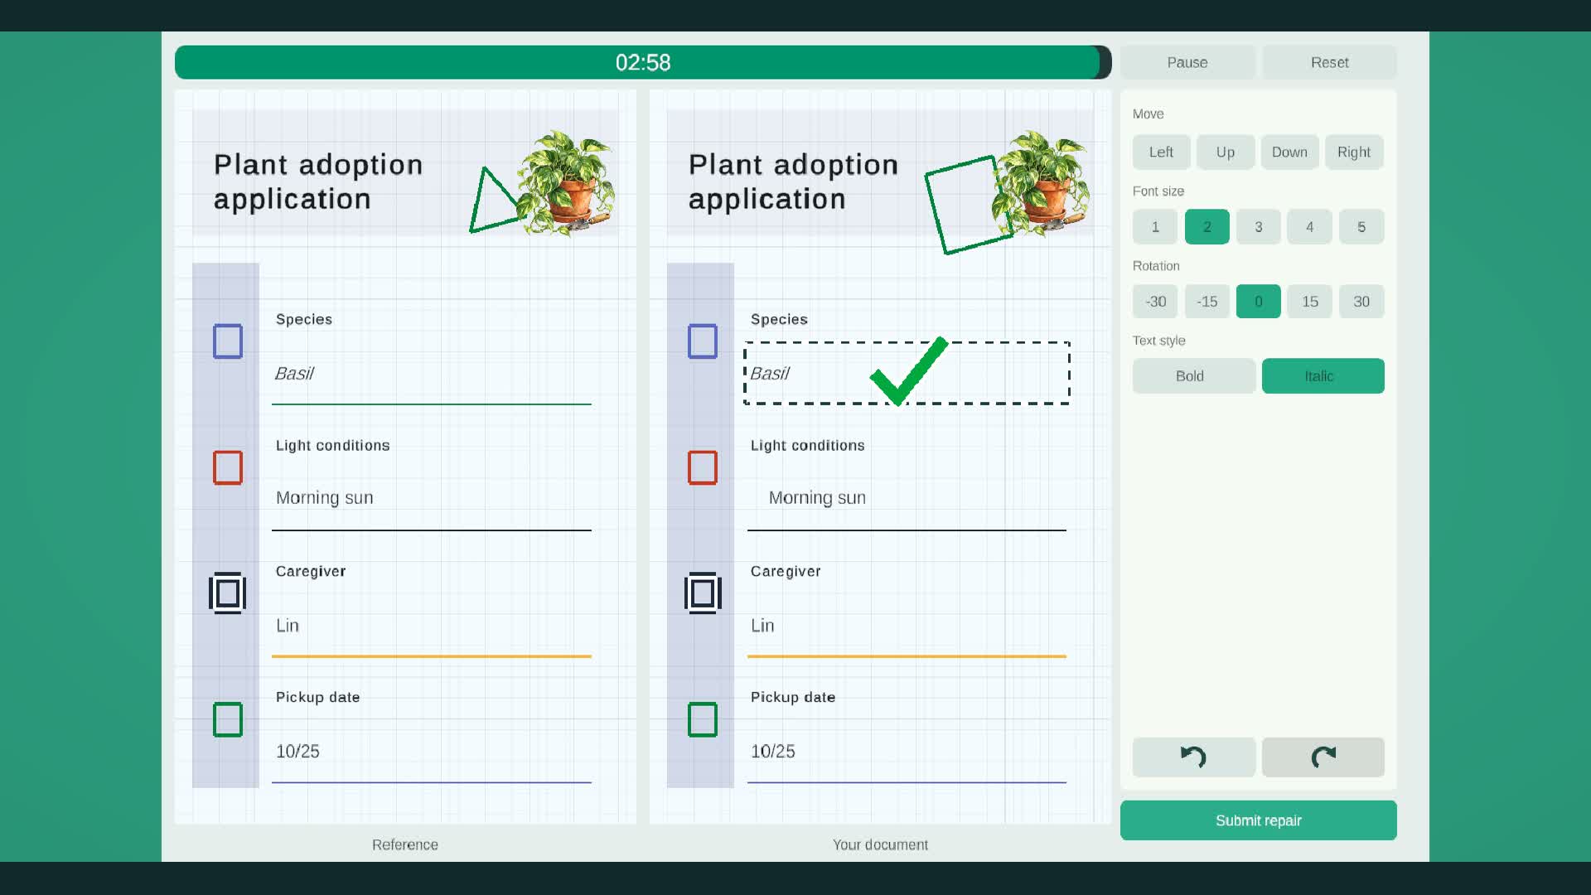
Task: Click Morning sun in the reference
Action: pos(325,498)
